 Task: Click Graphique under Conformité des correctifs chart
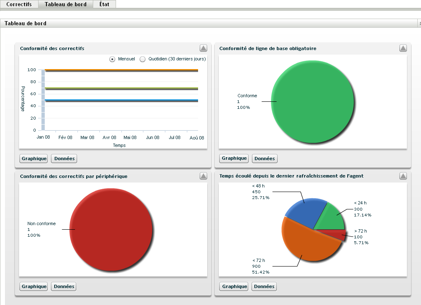coord(34,159)
